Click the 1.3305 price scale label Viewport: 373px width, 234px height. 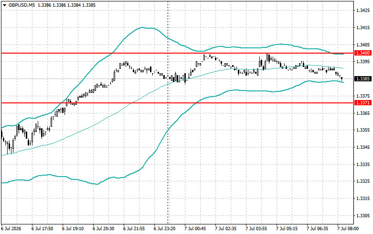click(363, 216)
